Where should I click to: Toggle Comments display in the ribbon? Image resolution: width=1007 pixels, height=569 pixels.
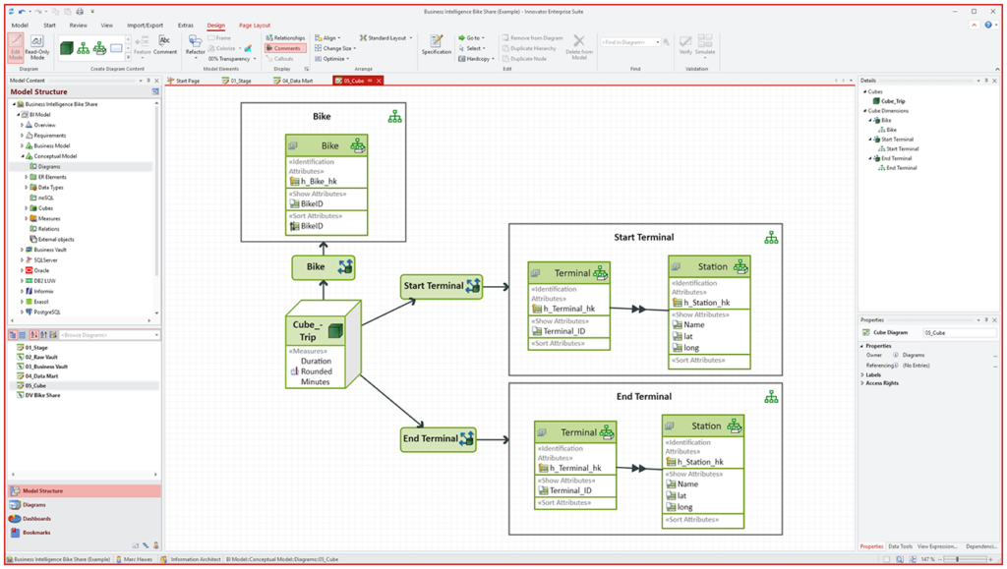point(285,48)
